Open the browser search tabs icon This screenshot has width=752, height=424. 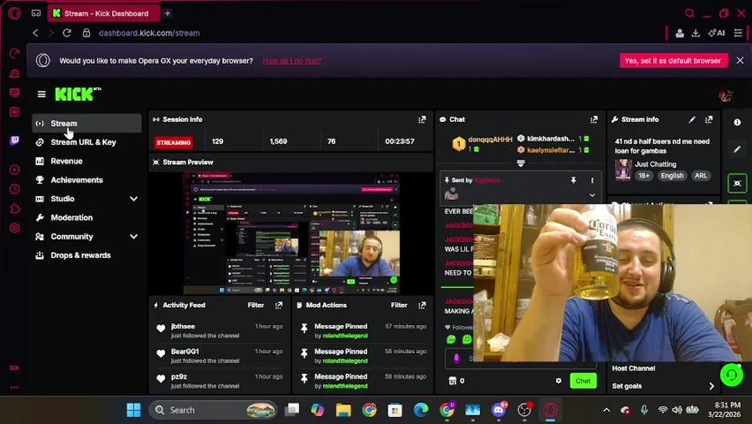coord(690,13)
